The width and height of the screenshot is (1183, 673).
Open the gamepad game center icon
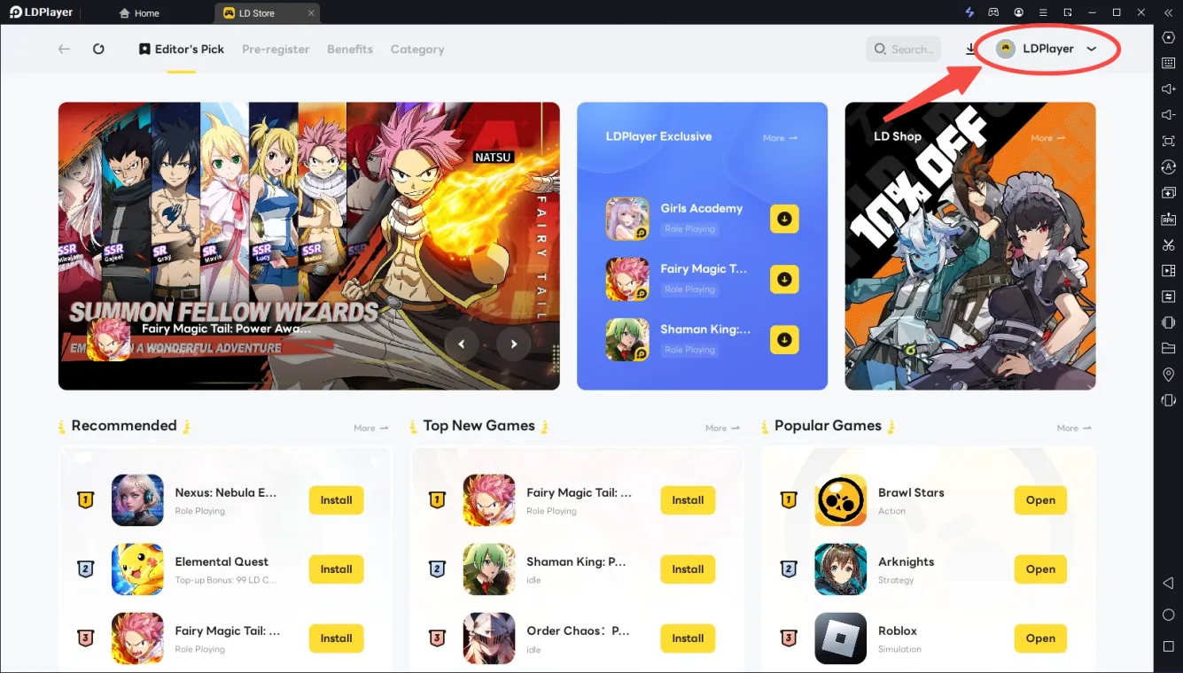coord(993,12)
